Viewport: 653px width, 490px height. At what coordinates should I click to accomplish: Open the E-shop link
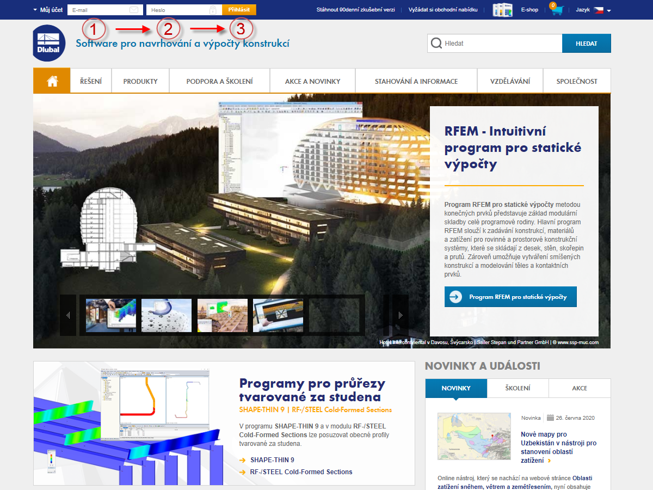coord(529,10)
